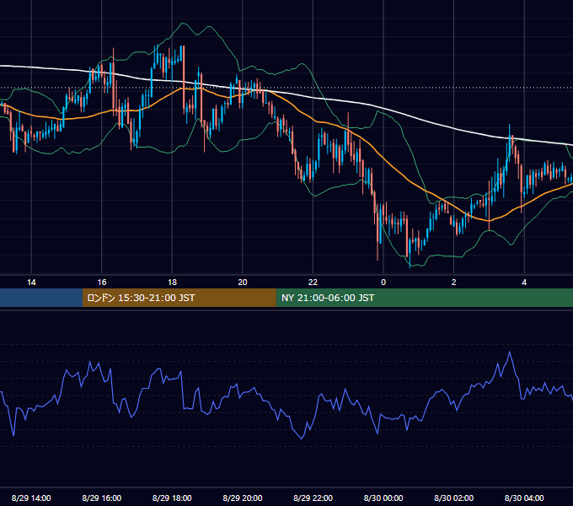Screen dimensions: 573x506
Task: Click the hour label 18 on the price chart axis
Action: click(x=172, y=283)
